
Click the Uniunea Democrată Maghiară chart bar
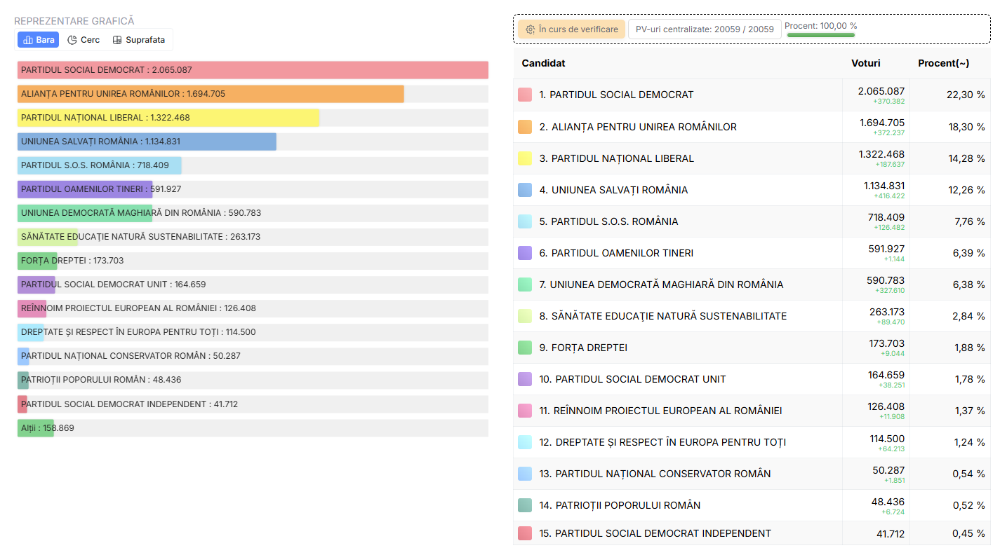click(x=84, y=213)
